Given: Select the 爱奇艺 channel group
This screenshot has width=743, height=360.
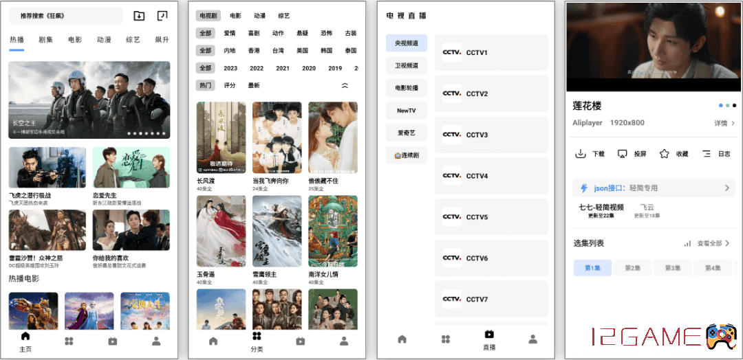Looking at the screenshot, I should (x=406, y=133).
